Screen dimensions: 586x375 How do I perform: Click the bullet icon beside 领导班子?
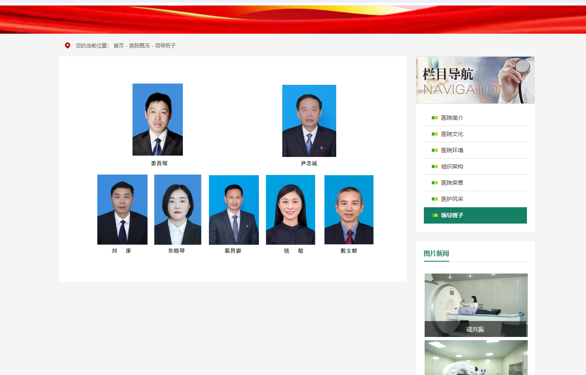(x=435, y=215)
